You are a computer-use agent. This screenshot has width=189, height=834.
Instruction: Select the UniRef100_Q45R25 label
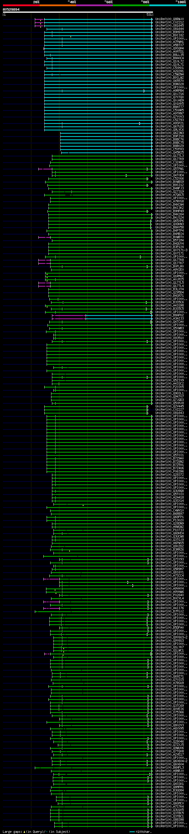coord(170,152)
